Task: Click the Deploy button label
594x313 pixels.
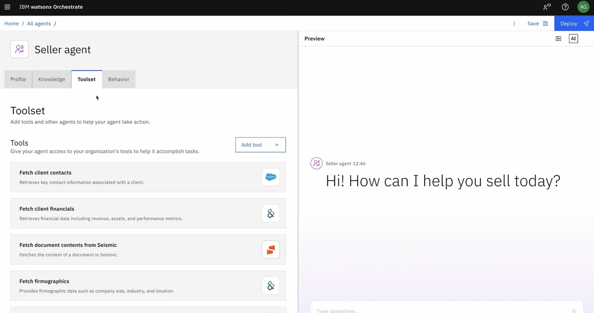Action: pos(568,23)
